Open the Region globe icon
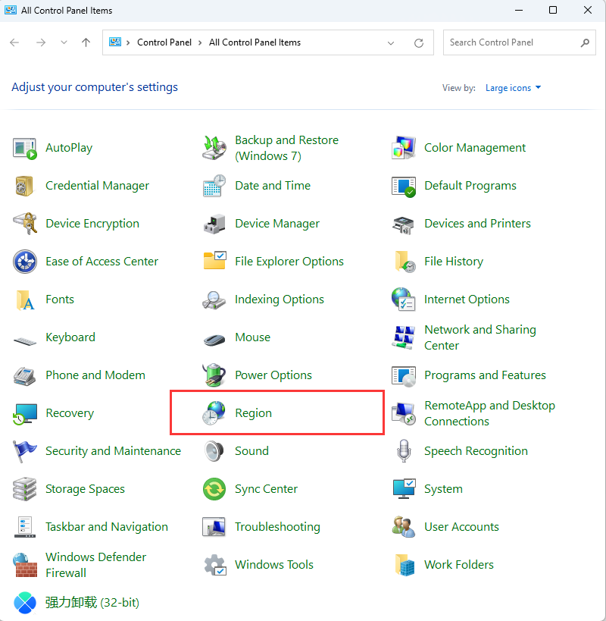Viewport: 606px width, 621px height. coord(214,412)
